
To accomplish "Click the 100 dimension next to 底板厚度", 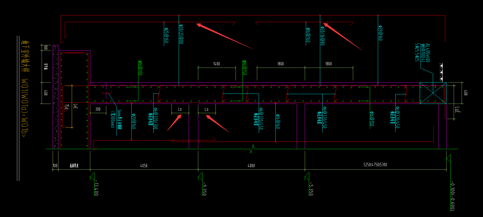I will tap(55, 166).
